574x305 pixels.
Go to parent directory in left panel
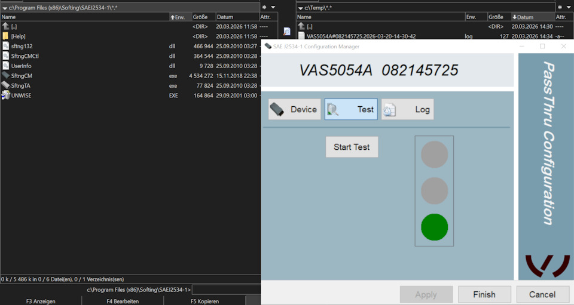click(5, 26)
